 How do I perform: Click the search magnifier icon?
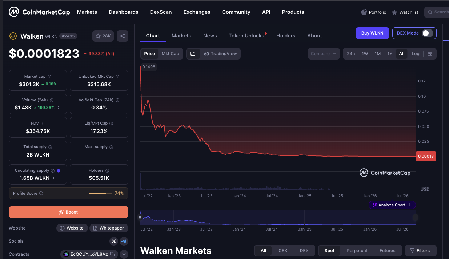(x=430, y=12)
